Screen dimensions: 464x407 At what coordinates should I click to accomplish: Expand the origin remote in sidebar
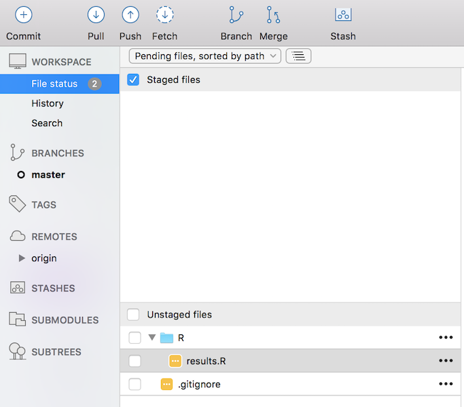point(22,258)
